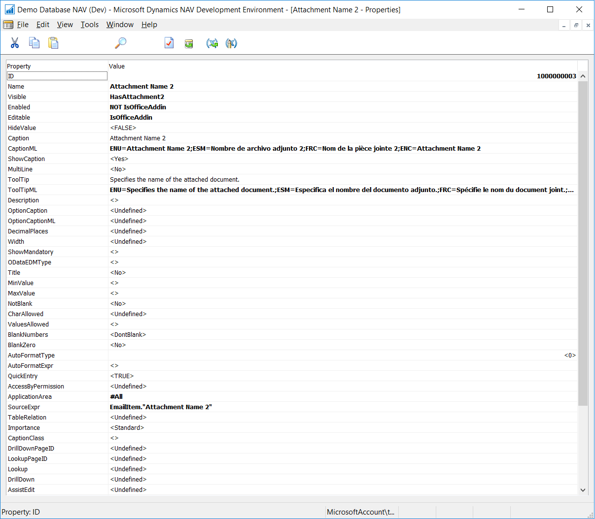Select the SourceExpr value field
This screenshot has height=519, width=595.
[161, 407]
